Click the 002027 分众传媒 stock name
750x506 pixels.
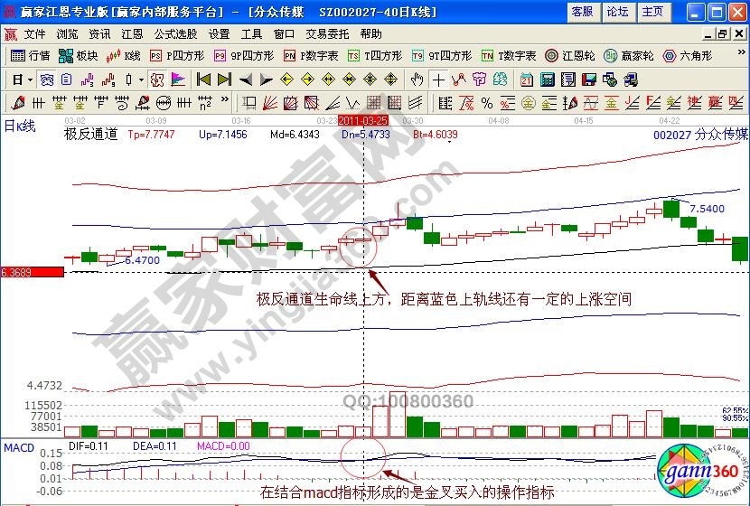coord(700,135)
